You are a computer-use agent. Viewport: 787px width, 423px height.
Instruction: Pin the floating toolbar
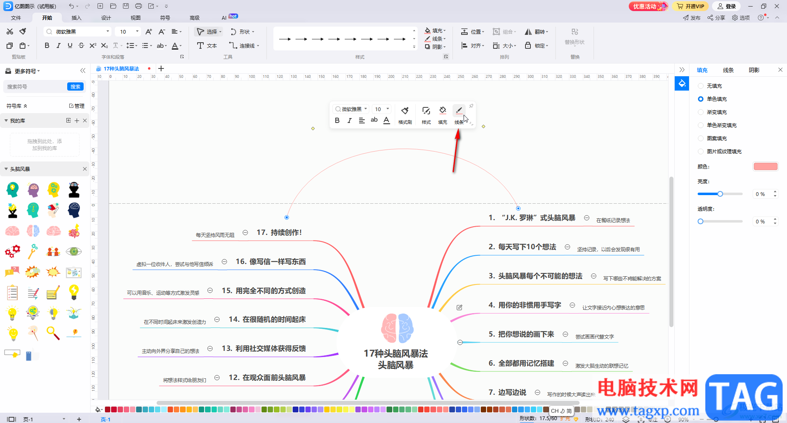(x=471, y=106)
